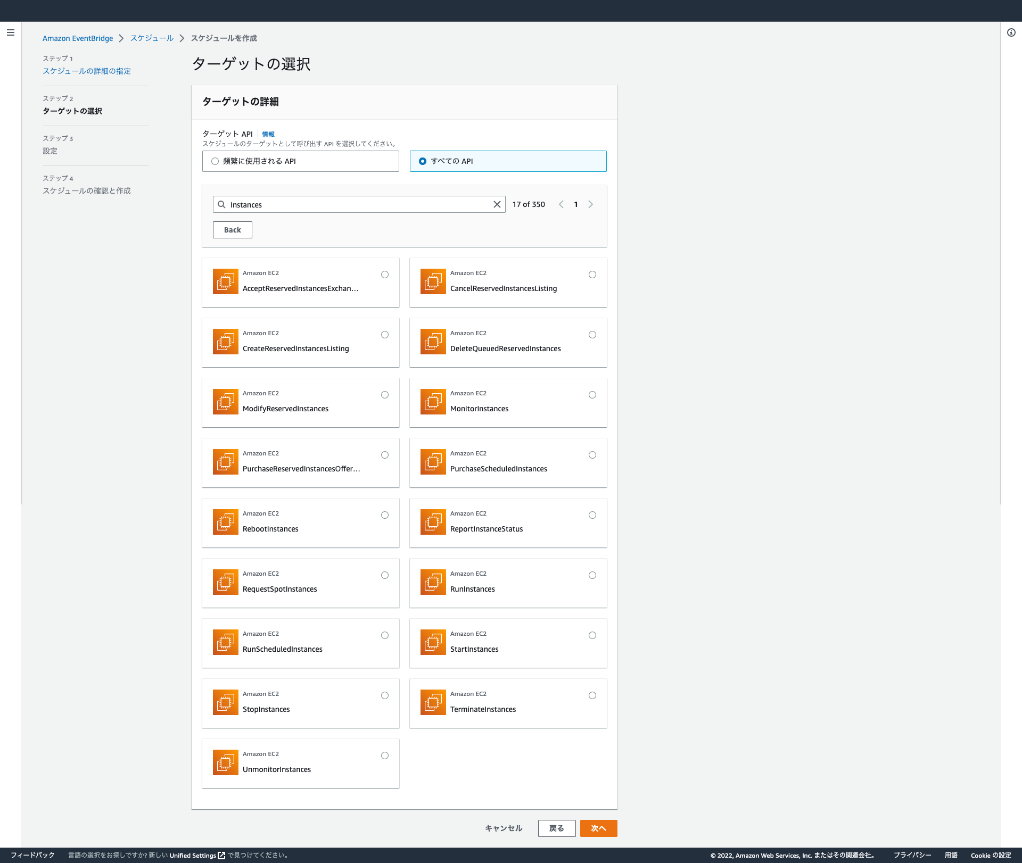Screen dimensions: 1022x863
Task: Clear the Instances search field
Action: pos(497,204)
